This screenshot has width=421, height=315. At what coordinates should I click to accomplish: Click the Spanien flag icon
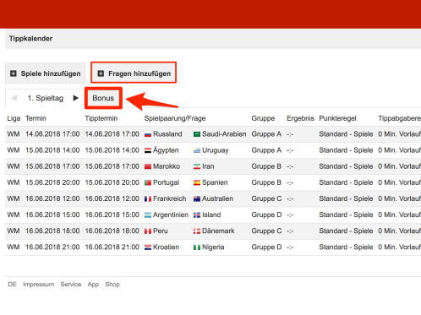click(197, 183)
